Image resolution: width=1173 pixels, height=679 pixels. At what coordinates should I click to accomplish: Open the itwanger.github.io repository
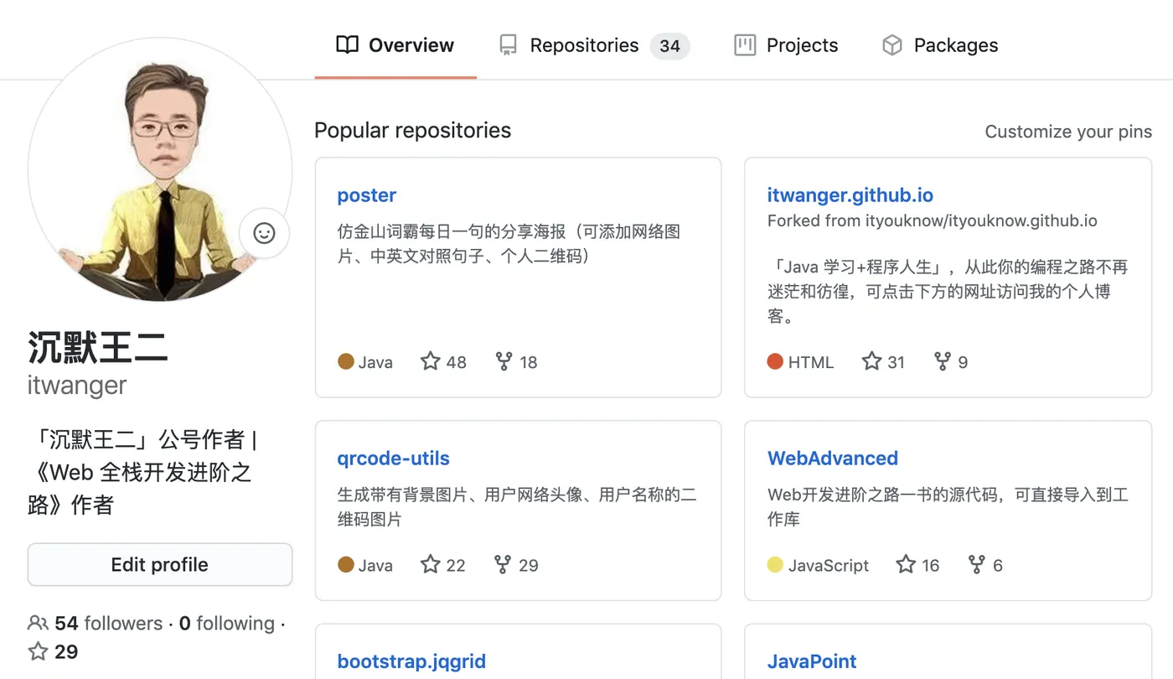850,195
